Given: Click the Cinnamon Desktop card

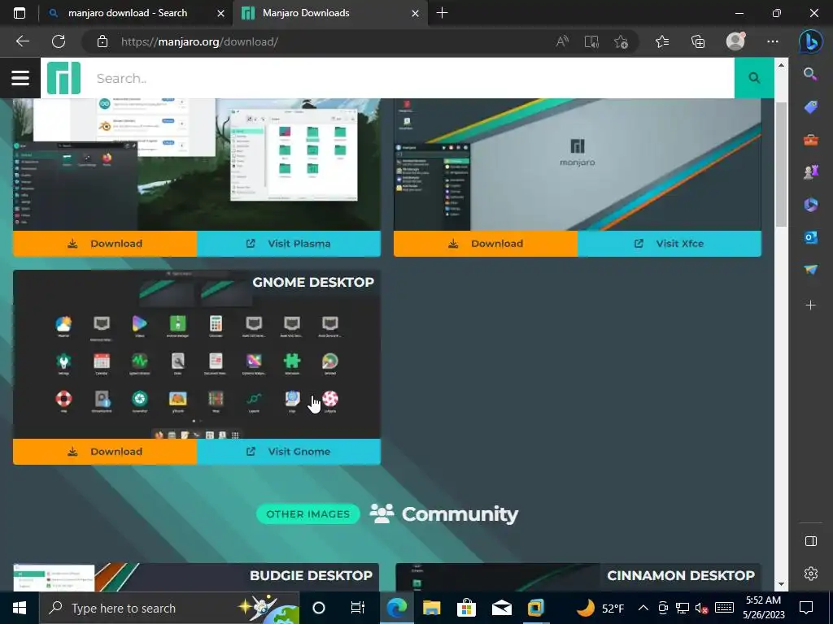Looking at the screenshot, I should coord(578,578).
